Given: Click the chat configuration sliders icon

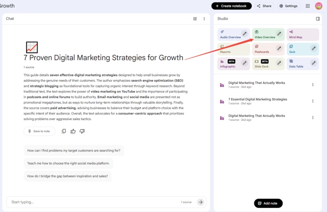Looking at the screenshot, I should pyautogui.click(x=195, y=19).
